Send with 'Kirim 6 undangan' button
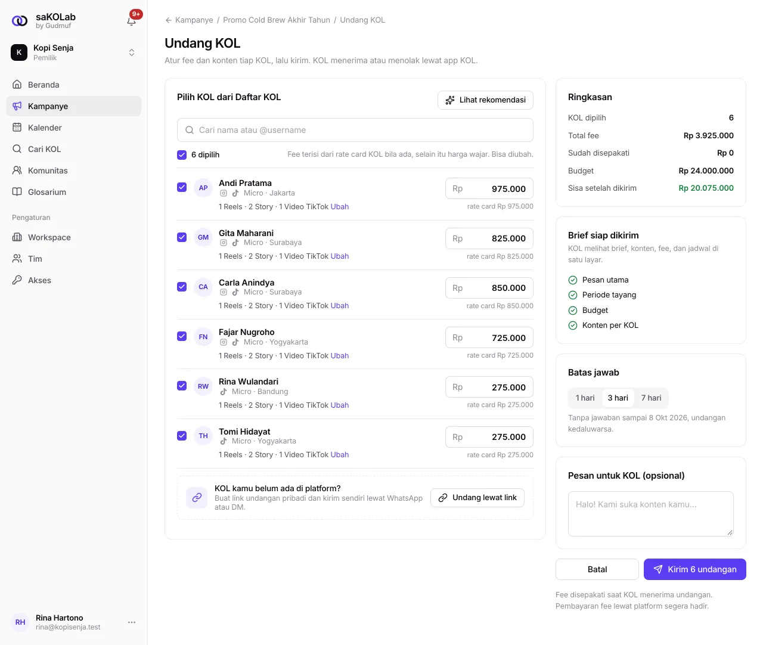 tap(695, 569)
